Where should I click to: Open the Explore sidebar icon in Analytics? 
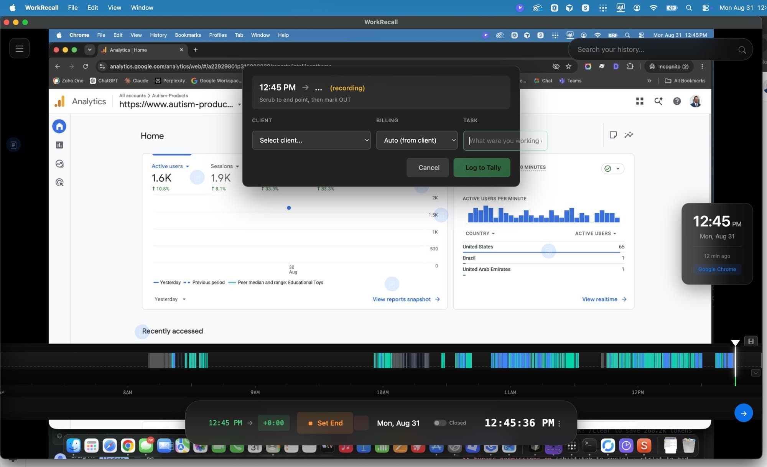pyautogui.click(x=59, y=164)
